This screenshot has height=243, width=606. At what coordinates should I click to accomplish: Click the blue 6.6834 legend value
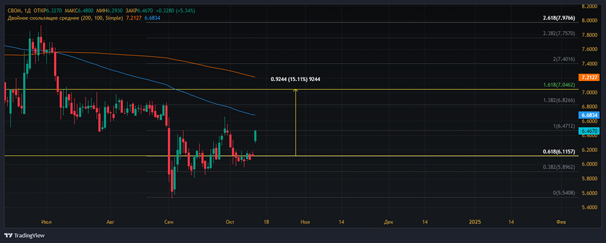[152, 18]
